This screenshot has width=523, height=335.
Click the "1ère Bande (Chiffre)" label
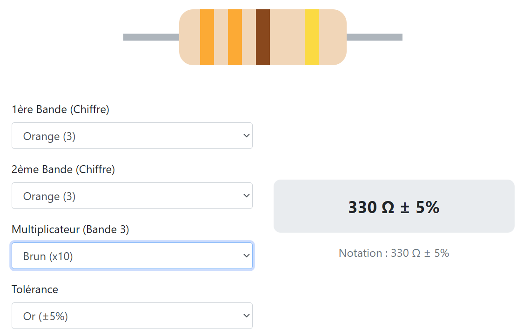pos(60,109)
